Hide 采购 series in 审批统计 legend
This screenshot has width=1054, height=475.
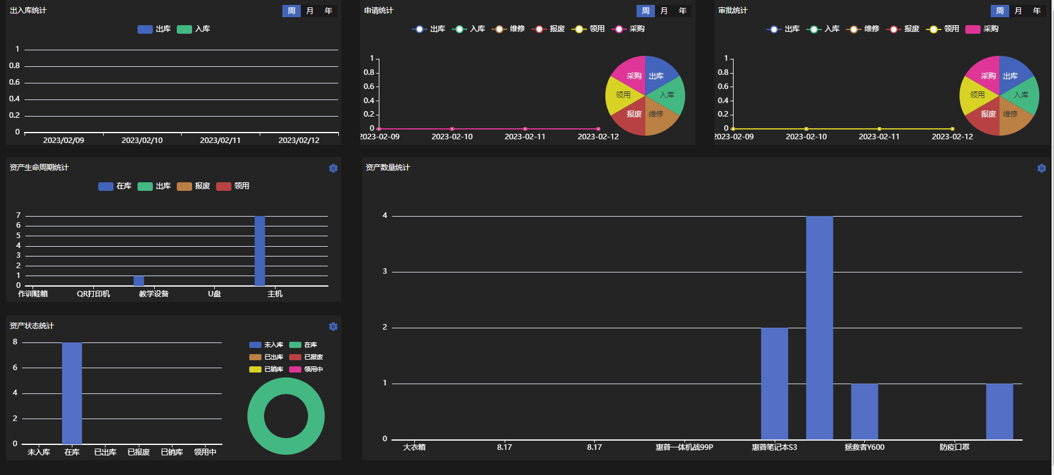982,29
